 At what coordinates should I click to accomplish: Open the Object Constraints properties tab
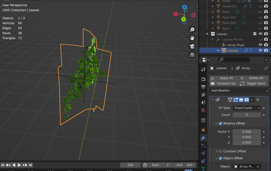click(203, 161)
